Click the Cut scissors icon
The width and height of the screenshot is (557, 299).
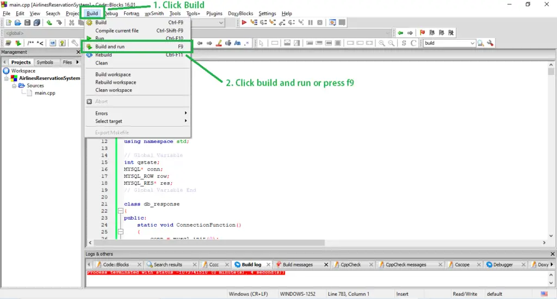(71, 23)
